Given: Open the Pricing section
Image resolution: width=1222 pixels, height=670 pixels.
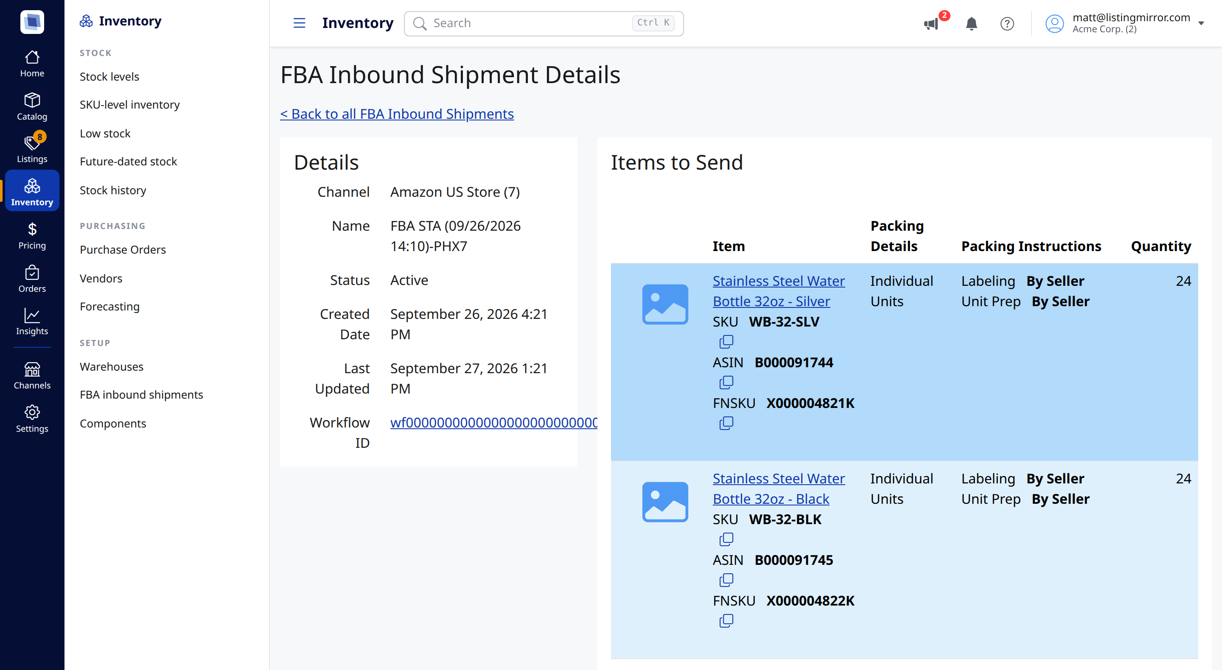Looking at the screenshot, I should 32,236.
